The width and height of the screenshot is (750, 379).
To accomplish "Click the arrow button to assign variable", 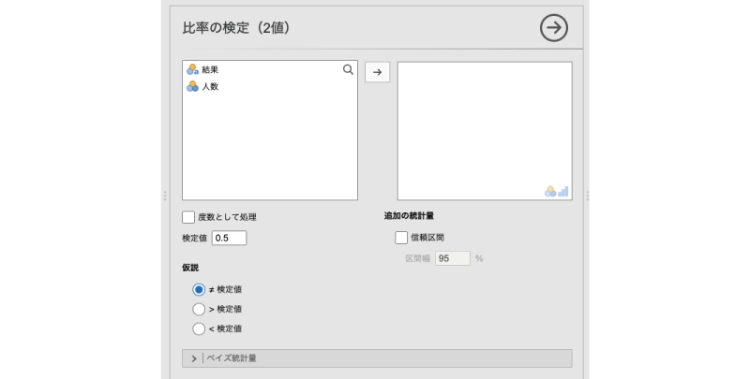I will point(377,72).
